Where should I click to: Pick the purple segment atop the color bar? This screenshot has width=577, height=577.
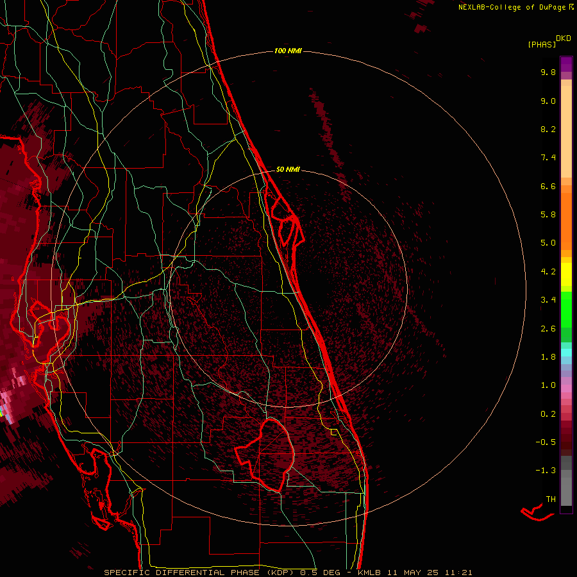[566, 64]
